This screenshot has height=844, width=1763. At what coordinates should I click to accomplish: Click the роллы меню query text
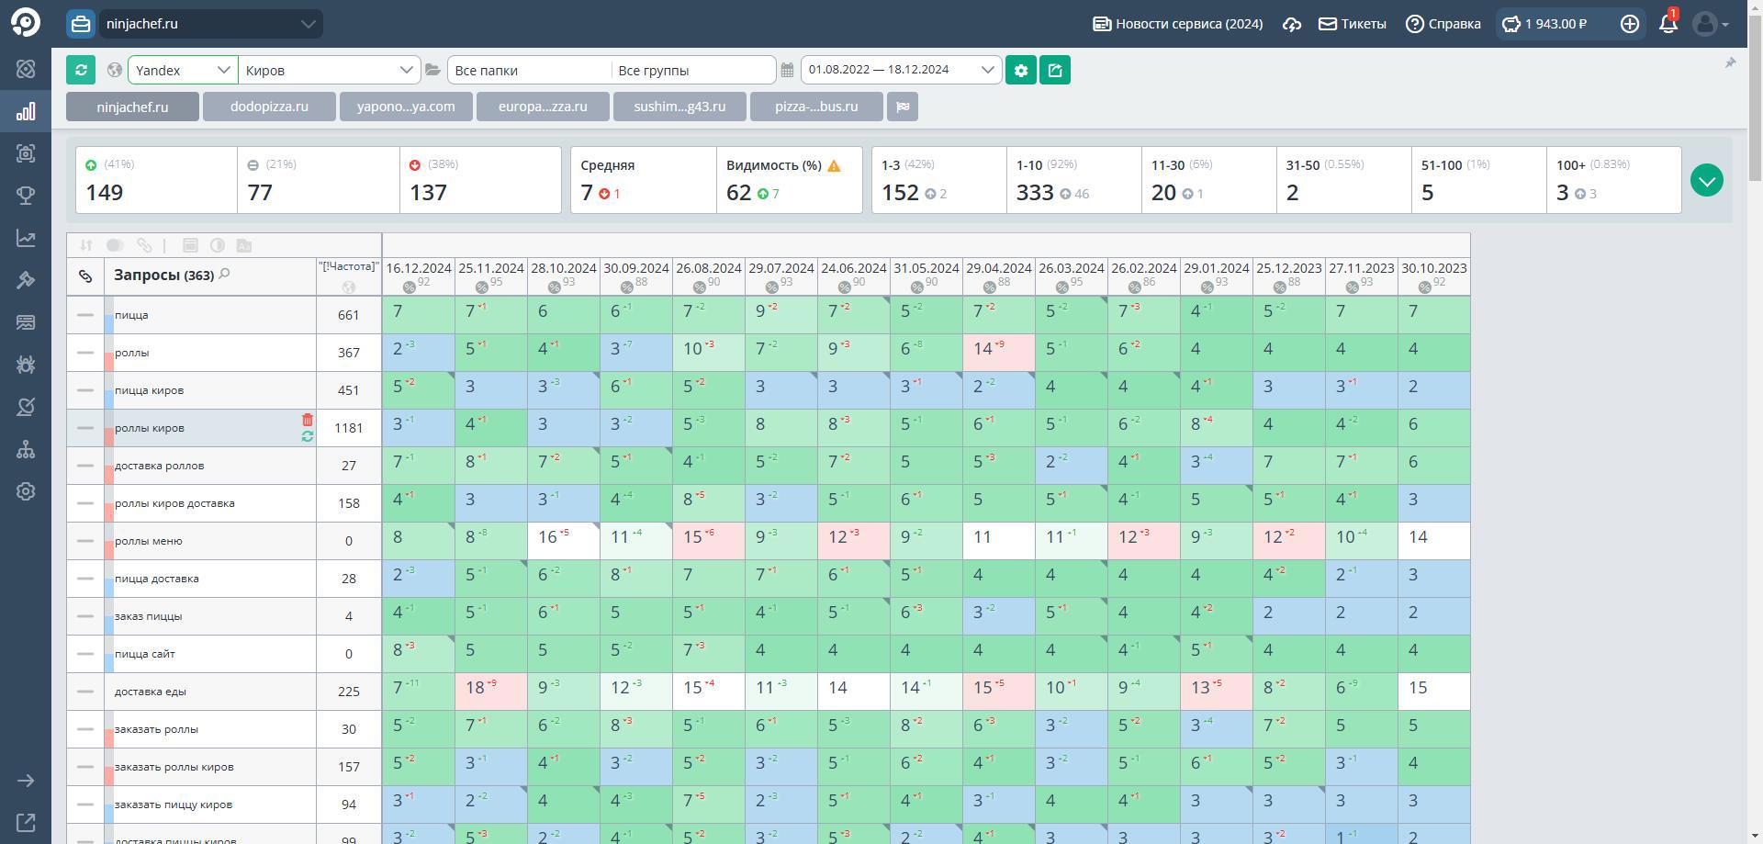point(148,541)
